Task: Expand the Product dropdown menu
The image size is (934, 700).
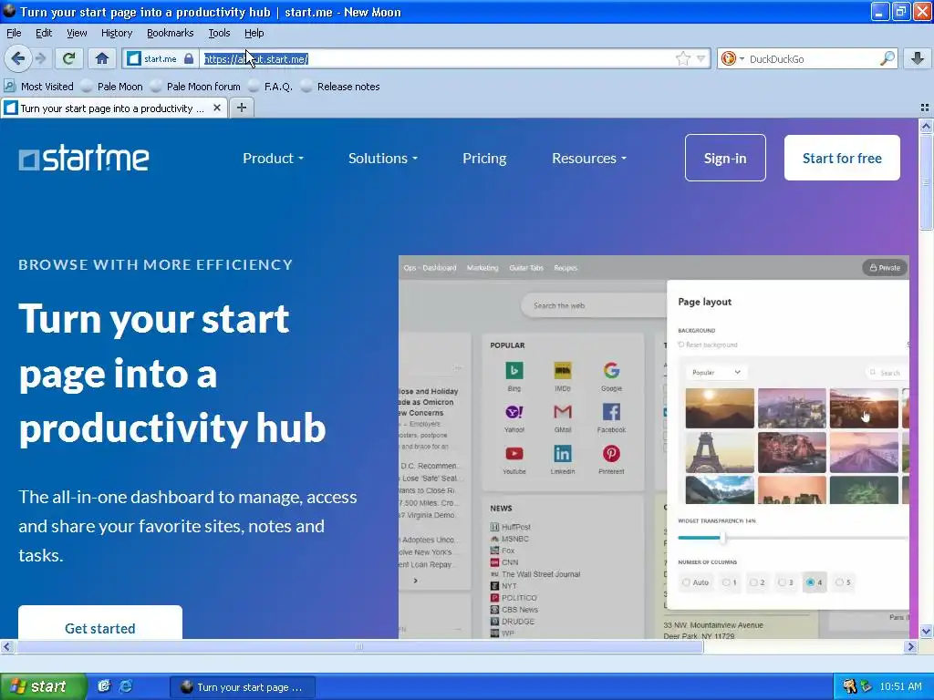Action: [273, 159]
